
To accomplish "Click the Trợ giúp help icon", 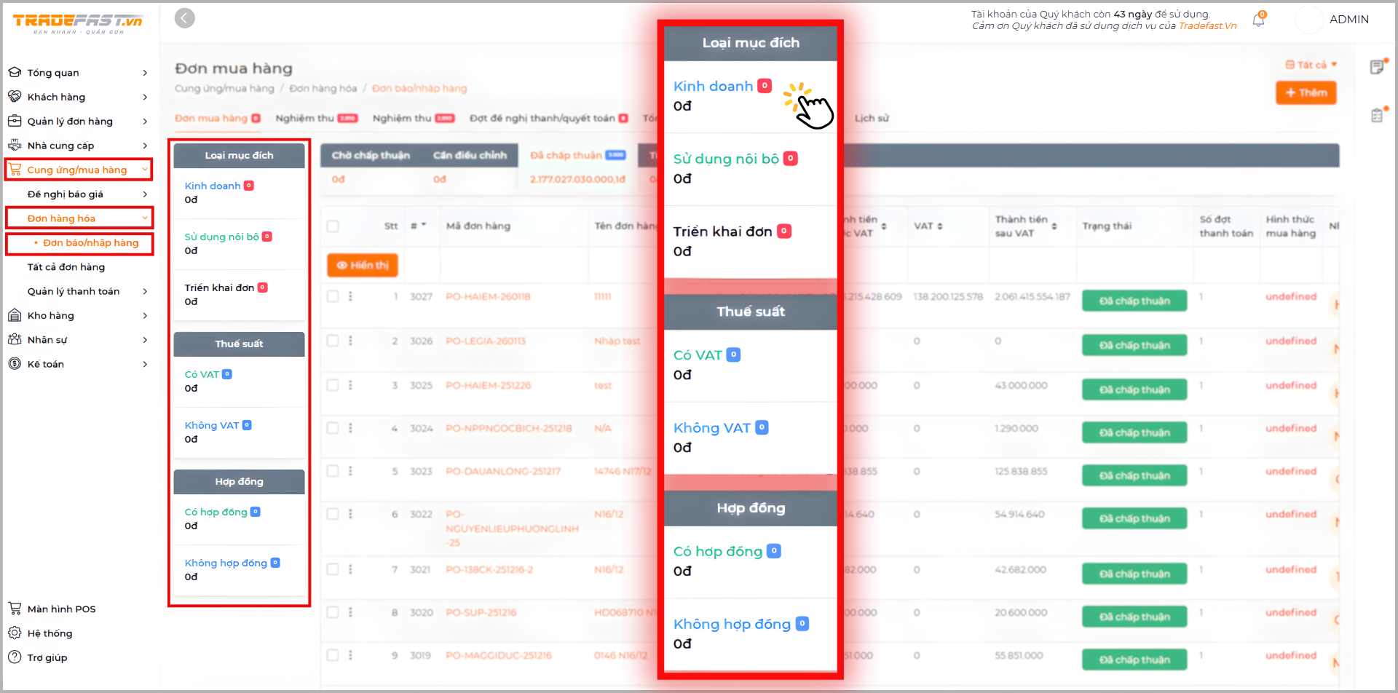I will click(x=15, y=657).
